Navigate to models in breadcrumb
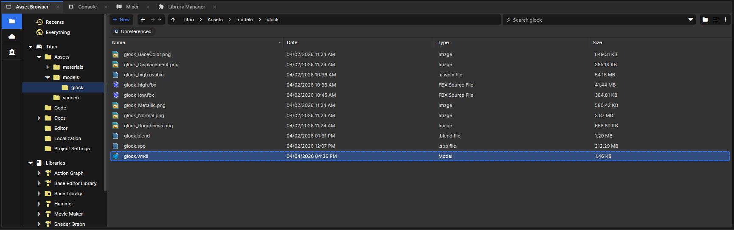The height and width of the screenshot is (230, 734). pyautogui.click(x=245, y=20)
